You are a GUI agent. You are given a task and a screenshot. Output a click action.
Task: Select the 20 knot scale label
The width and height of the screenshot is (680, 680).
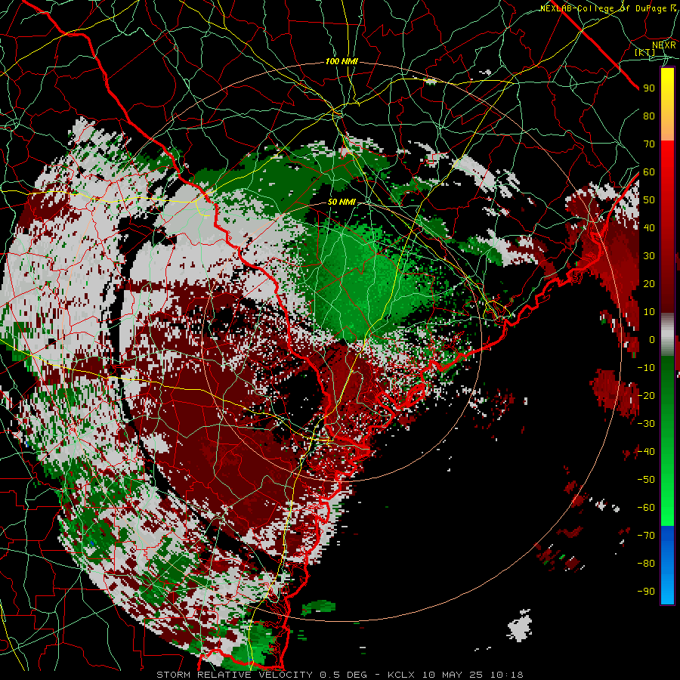coord(649,284)
